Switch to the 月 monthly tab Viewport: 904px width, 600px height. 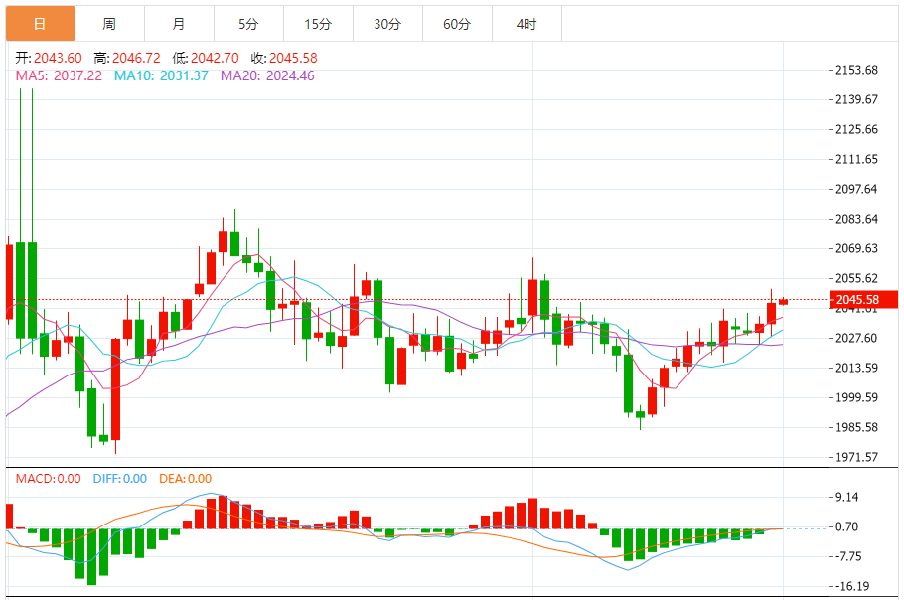pyautogui.click(x=179, y=24)
